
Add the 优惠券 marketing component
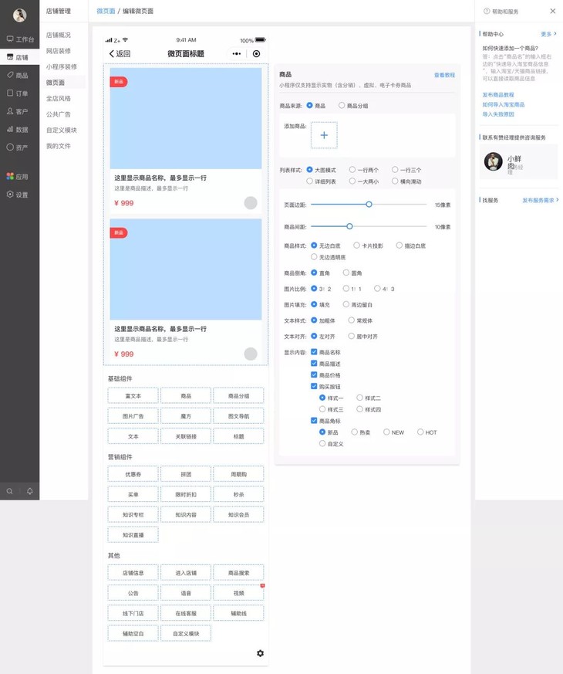coord(133,474)
